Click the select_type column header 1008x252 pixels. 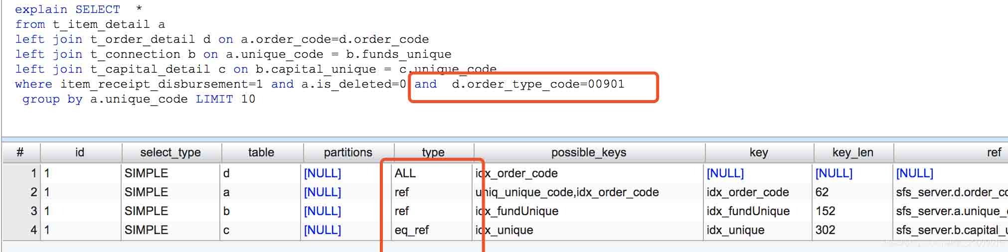170,152
